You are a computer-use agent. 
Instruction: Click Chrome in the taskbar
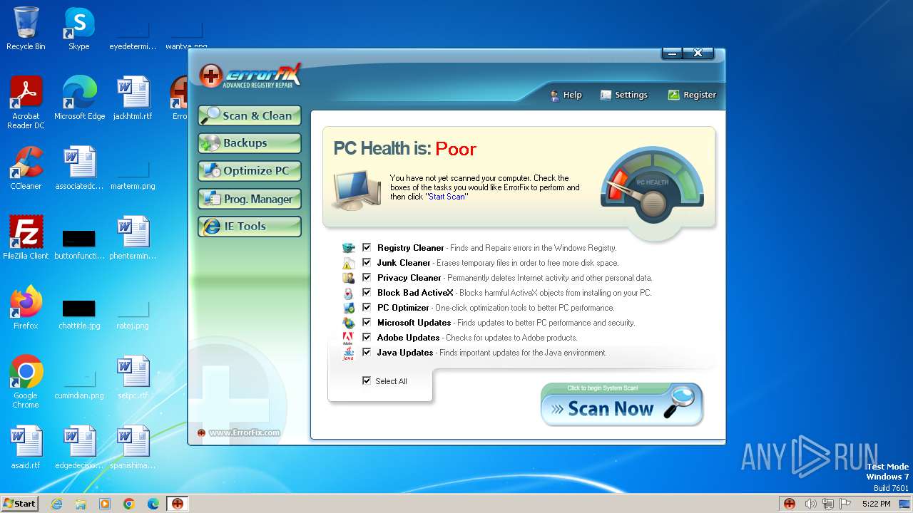129,504
